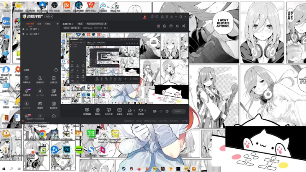This screenshot has height=172, width=306.
Task: Add a screen capture source (直播屏幕)
Action: tap(87, 112)
